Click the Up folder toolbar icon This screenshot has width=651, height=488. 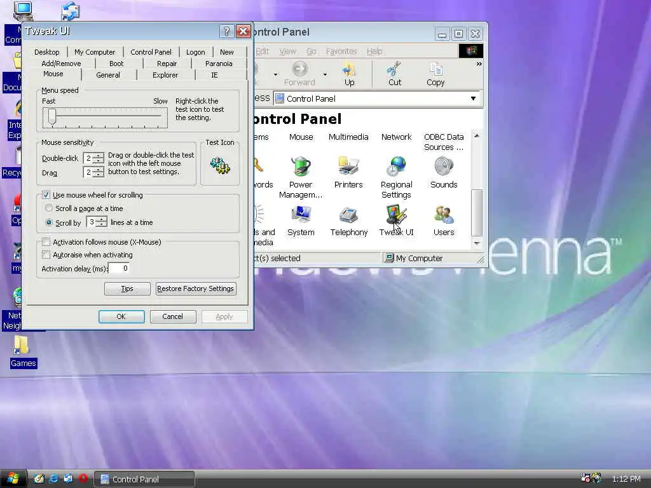pyautogui.click(x=349, y=69)
